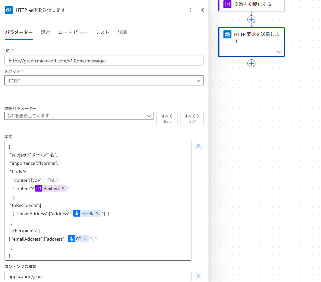
Task: Collapse the panel with double chevron icon
Action: point(202,10)
